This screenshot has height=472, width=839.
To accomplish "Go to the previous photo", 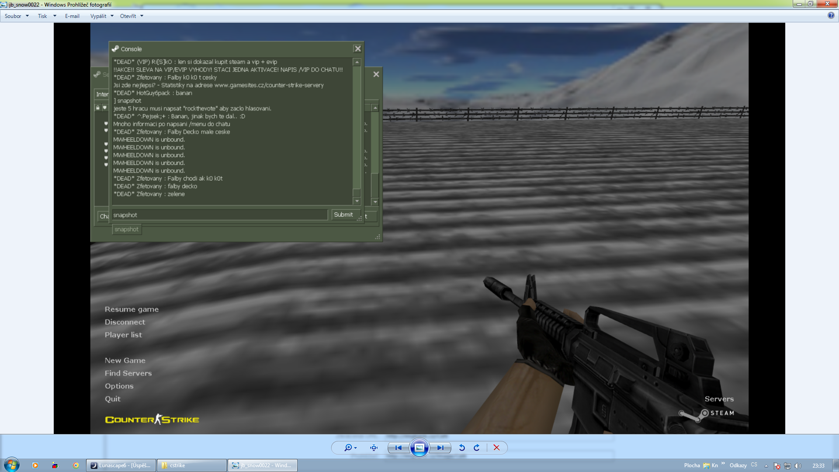I will (399, 448).
